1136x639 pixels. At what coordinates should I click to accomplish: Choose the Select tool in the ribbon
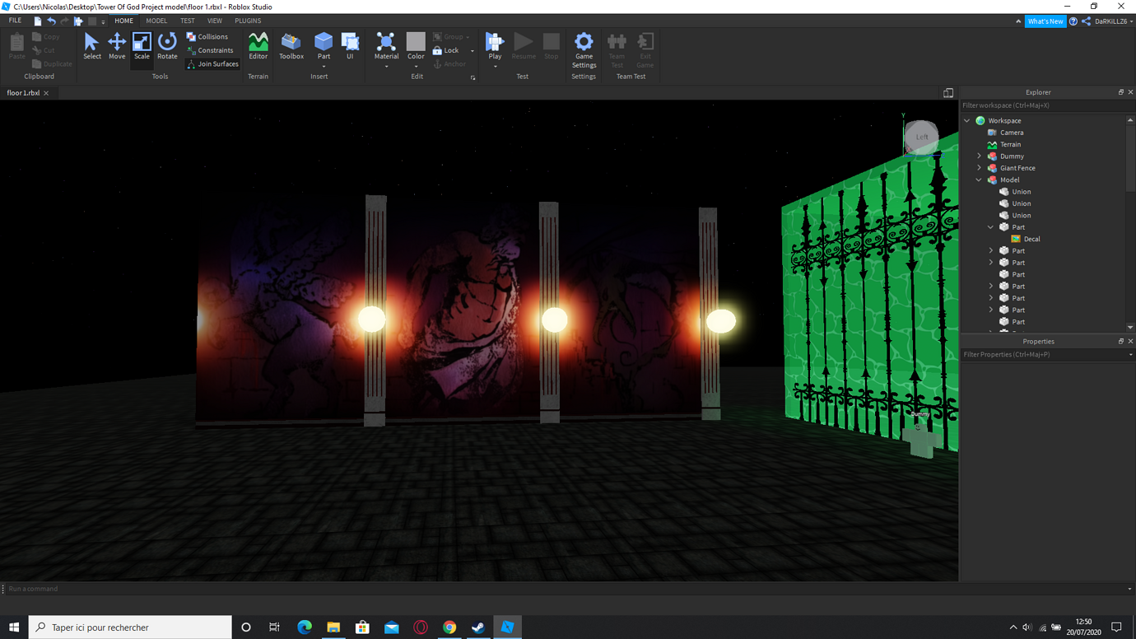pos(91,46)
